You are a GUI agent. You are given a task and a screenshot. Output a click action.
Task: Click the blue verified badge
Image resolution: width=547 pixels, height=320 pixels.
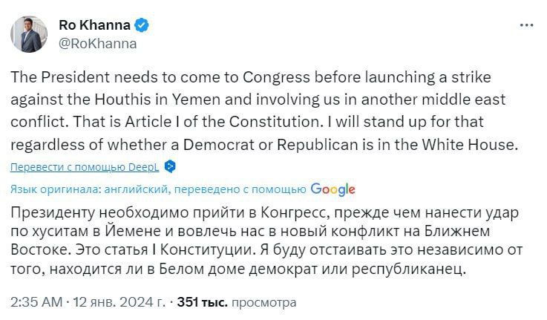142,25
